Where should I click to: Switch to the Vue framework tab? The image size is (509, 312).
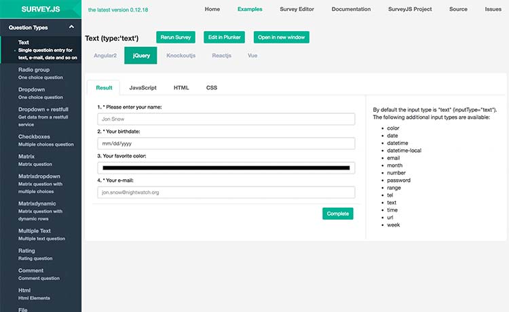point(252,56)
